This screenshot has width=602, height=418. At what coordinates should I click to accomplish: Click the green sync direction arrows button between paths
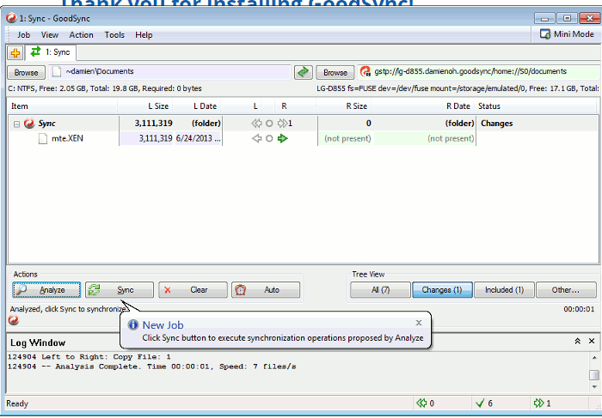tap(304, 72)
